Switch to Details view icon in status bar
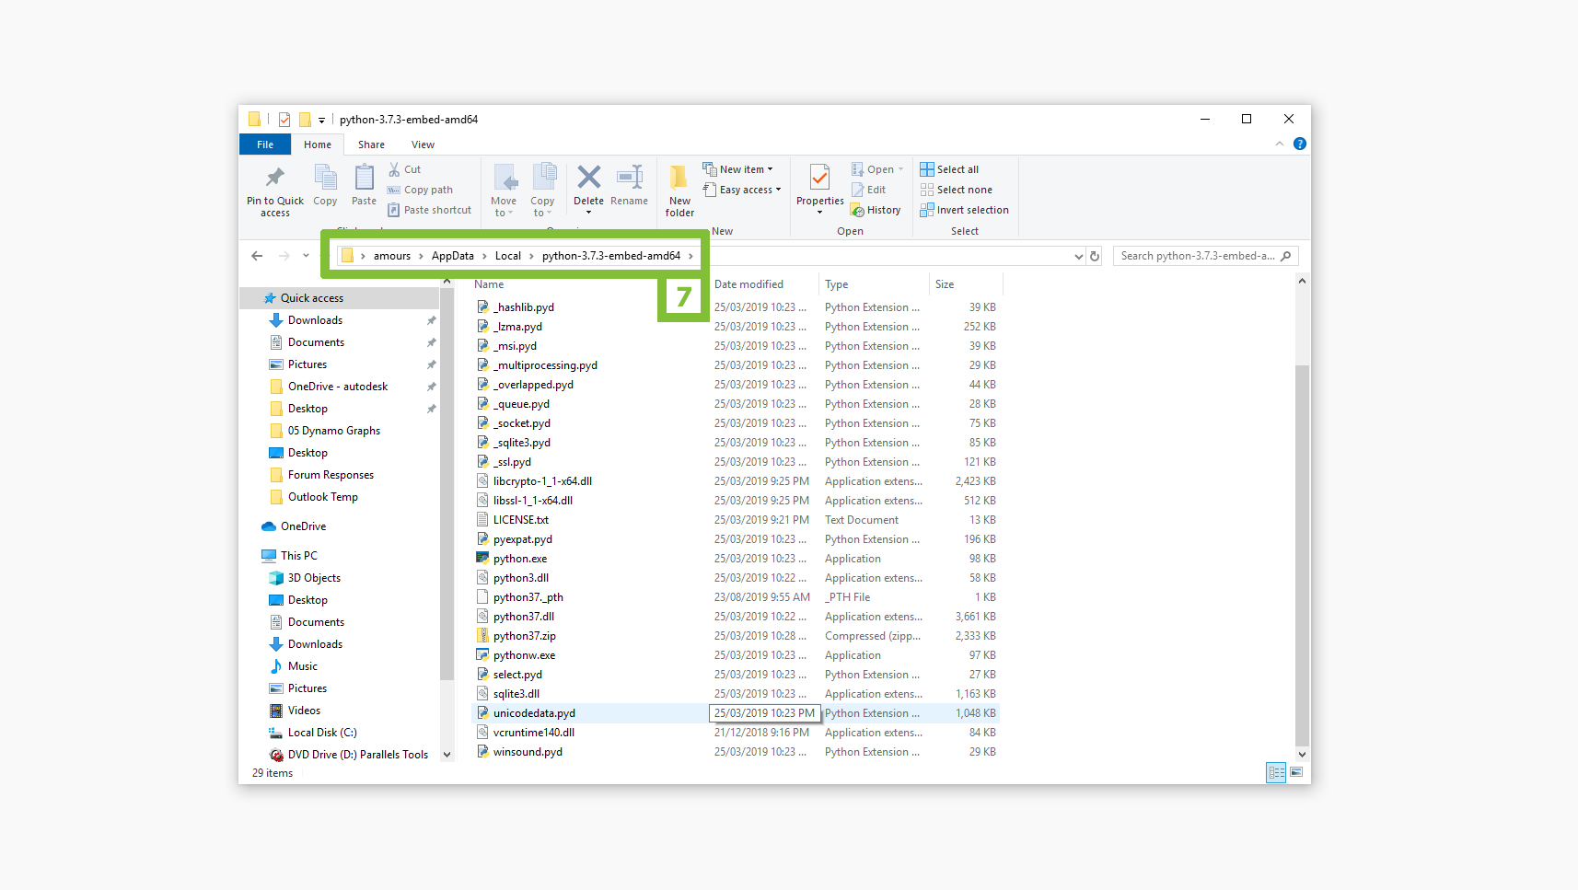 point(1276,772)
